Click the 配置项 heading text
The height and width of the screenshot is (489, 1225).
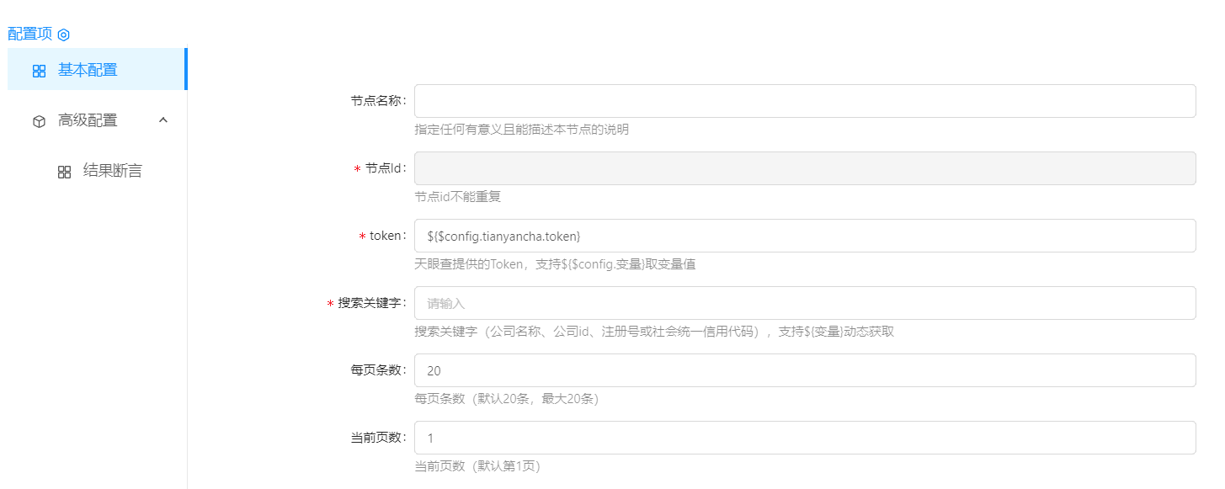pyautogui.click(x=29, y=34)
